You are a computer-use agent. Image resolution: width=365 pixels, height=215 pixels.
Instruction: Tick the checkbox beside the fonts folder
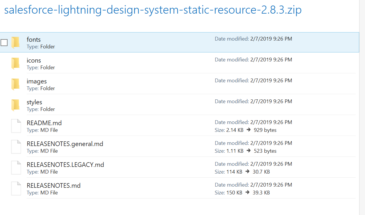[x=4, y=43]
